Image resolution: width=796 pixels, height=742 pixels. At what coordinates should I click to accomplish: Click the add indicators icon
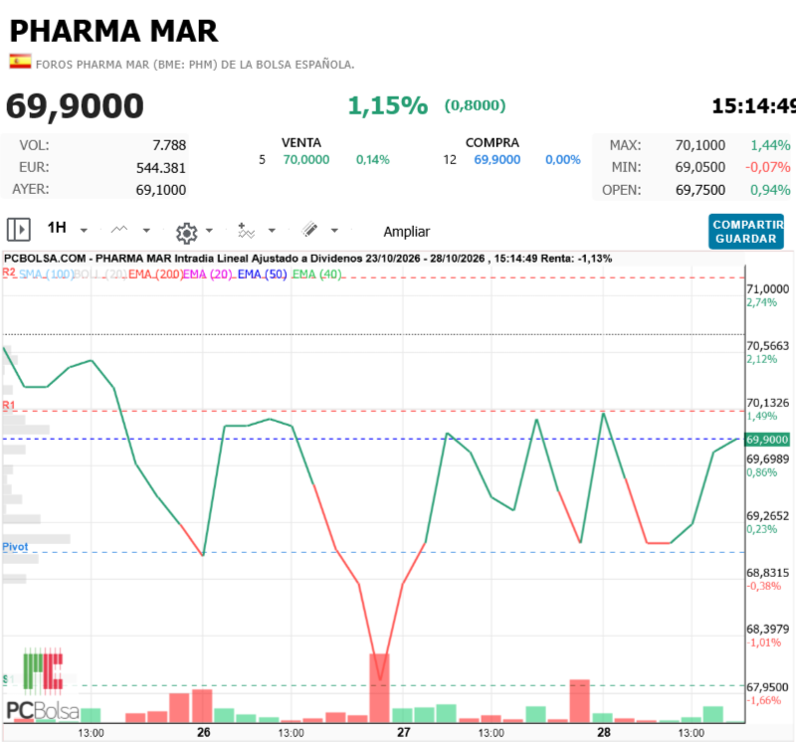246,230
